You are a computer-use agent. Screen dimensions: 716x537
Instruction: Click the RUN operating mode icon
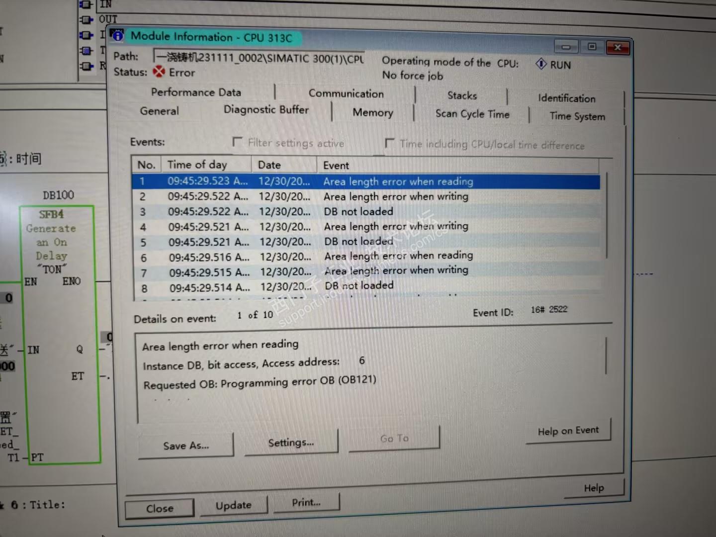coord(541,64)
